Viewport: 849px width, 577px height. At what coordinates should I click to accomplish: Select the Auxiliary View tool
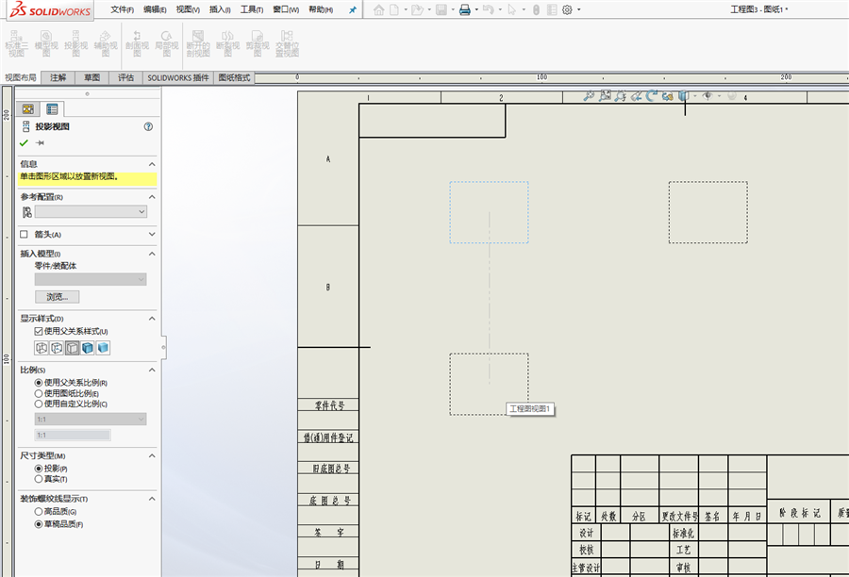(x=106, y=43)
